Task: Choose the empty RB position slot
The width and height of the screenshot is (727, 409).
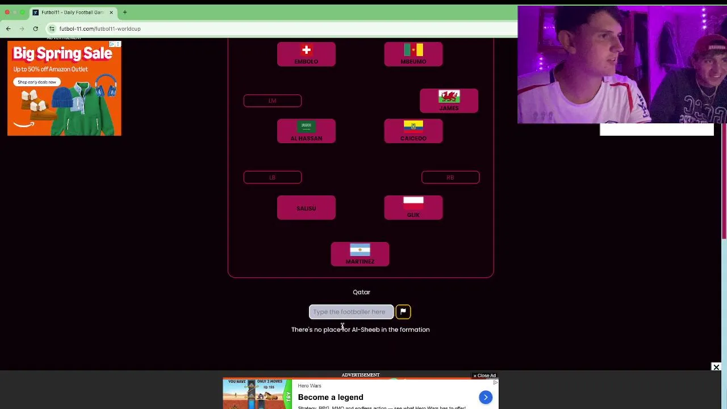Action: (450, 177)
